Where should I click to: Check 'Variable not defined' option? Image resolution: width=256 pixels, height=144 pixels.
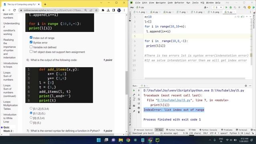31,47
